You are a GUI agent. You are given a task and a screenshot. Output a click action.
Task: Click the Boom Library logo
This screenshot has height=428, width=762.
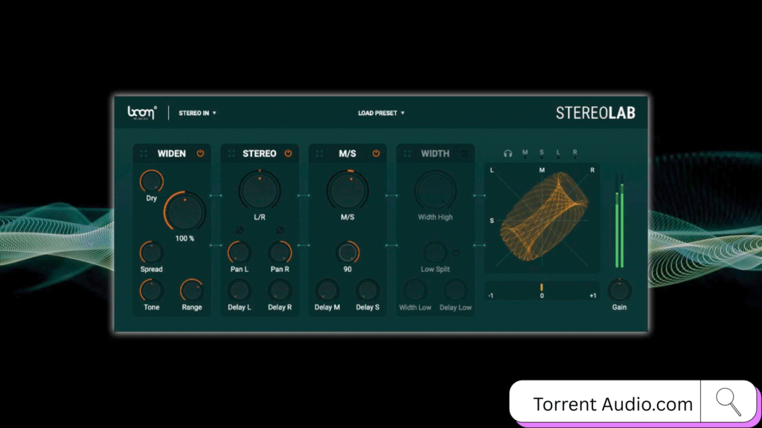pos(142,113)
